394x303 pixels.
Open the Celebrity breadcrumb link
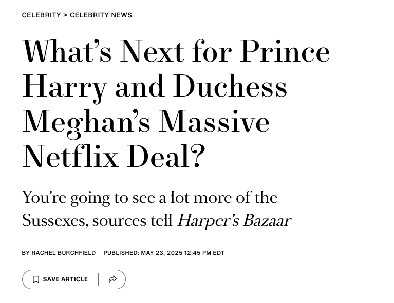coord(41,15)
